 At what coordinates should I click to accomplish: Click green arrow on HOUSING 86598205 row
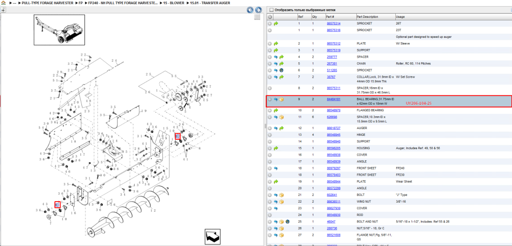276,148
